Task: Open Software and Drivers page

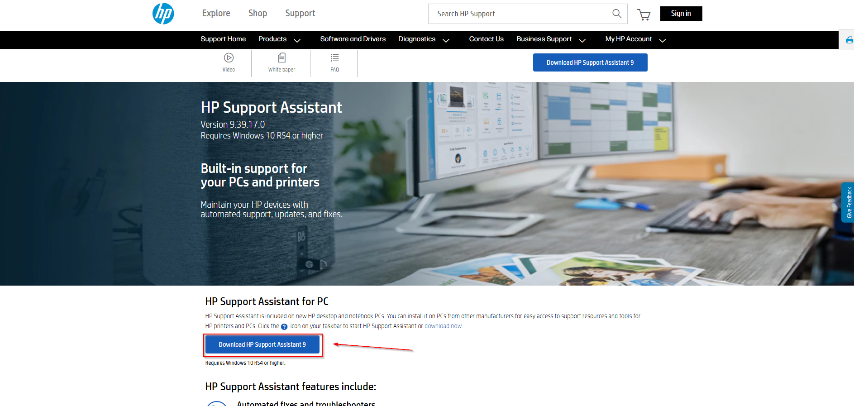Action: point(353,39)
